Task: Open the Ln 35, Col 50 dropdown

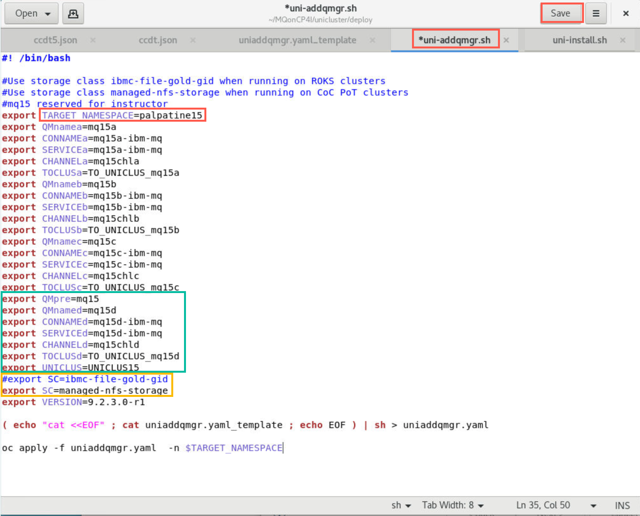Action: (556, 505)
